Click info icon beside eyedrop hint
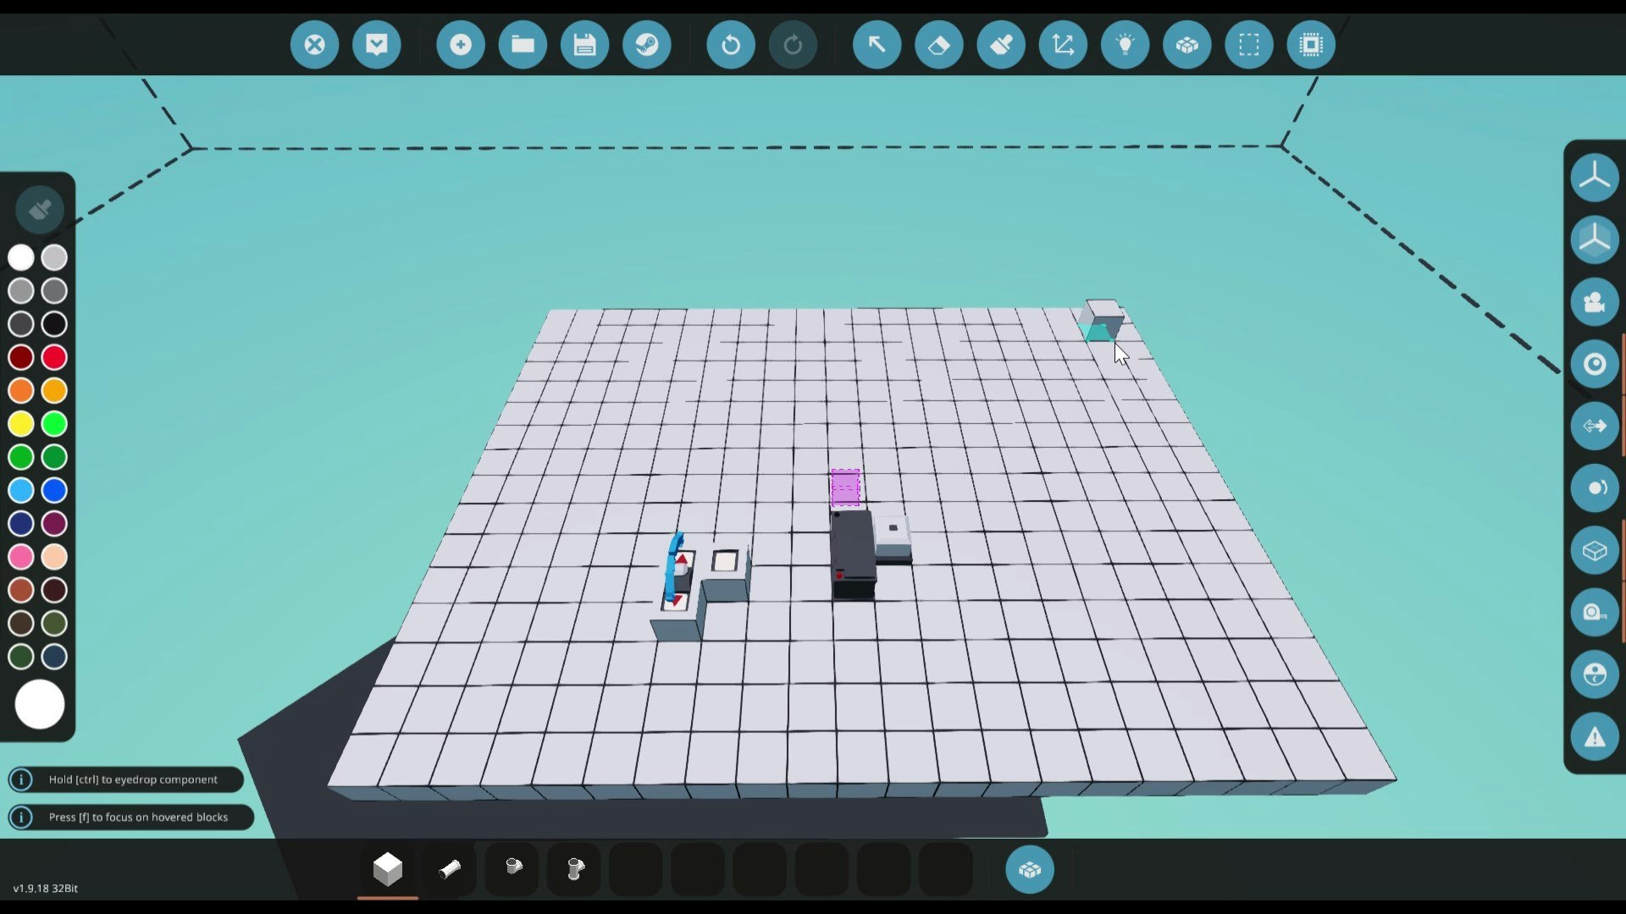Viewport: 1626px width, 914px height. click(21, 779)
